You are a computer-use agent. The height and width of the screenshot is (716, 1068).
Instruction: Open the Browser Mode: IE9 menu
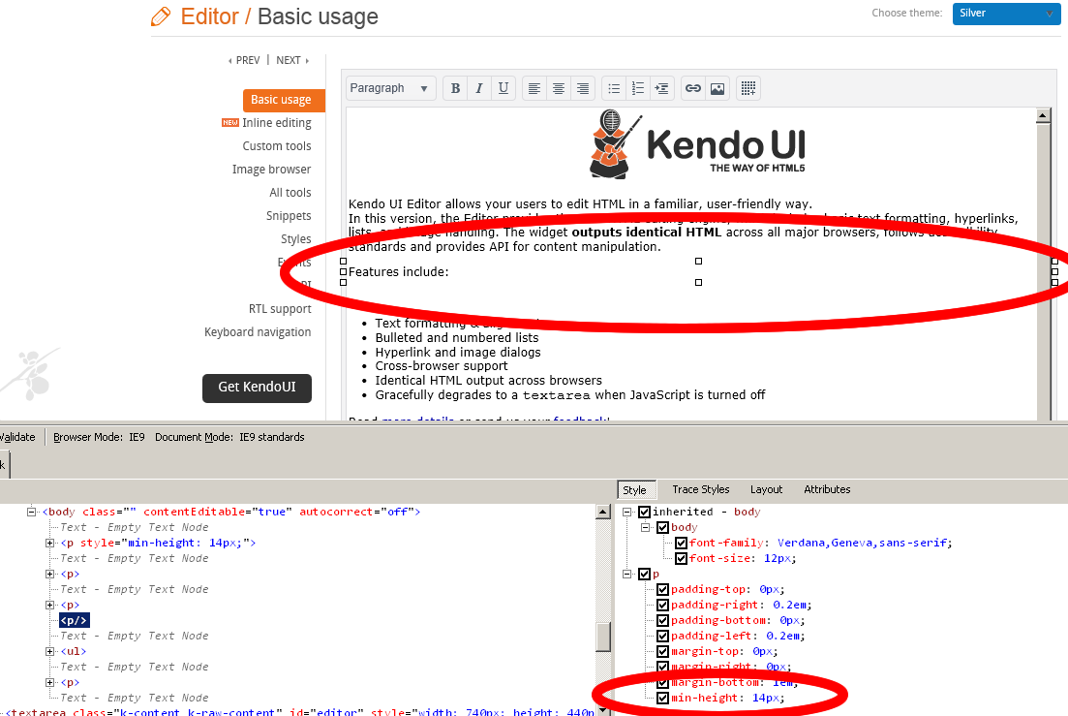[99, 437]
